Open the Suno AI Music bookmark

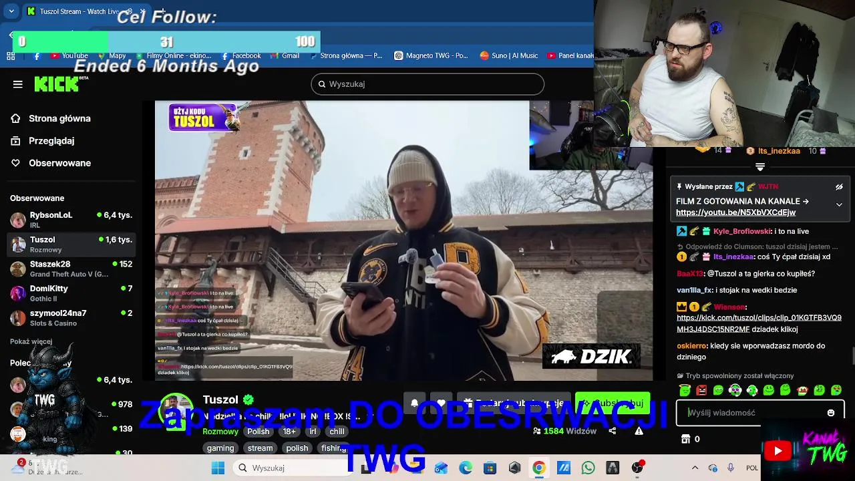(509, 55)
